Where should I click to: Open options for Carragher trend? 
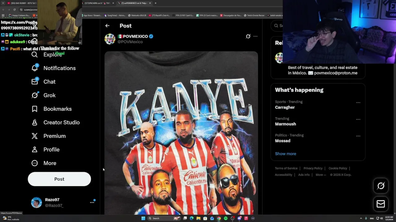point(358,103)
